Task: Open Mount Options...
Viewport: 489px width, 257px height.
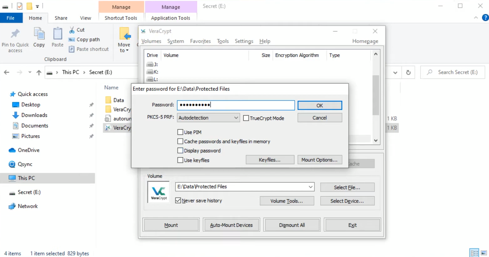Action: coord(320,160)
